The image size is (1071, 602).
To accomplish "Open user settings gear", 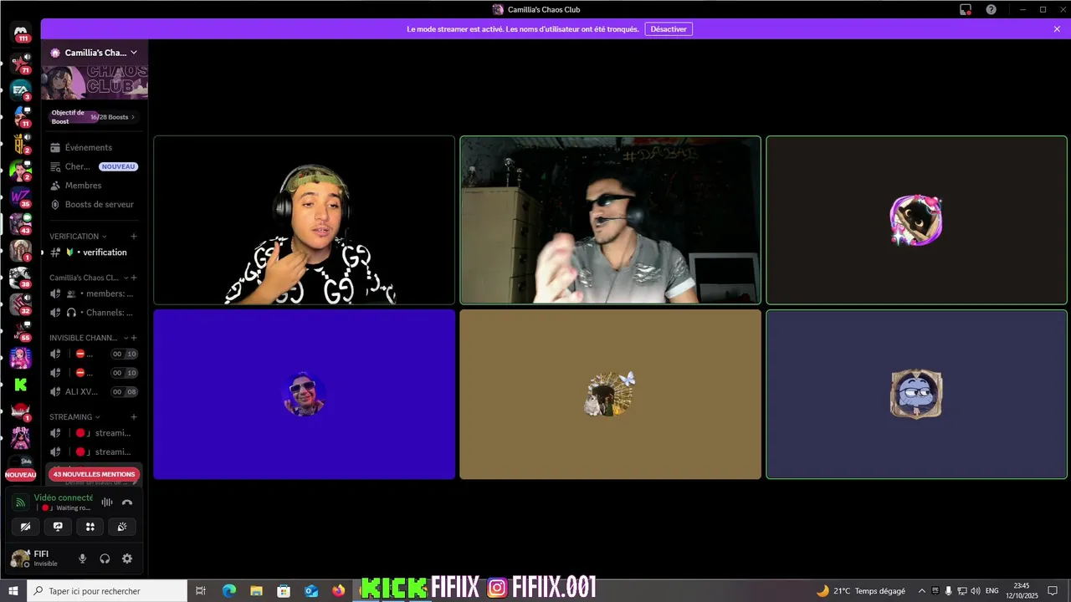I will coord(127,559).
